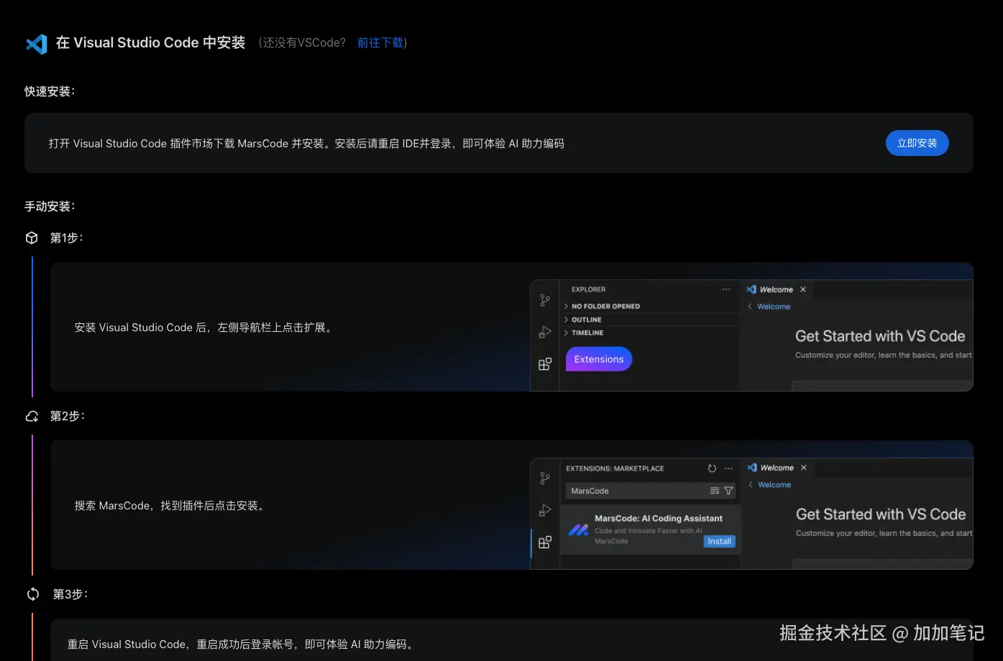The image size is (1003, 661).
Task: Open the extensions filter funnel icon
Action: (728, 491)
